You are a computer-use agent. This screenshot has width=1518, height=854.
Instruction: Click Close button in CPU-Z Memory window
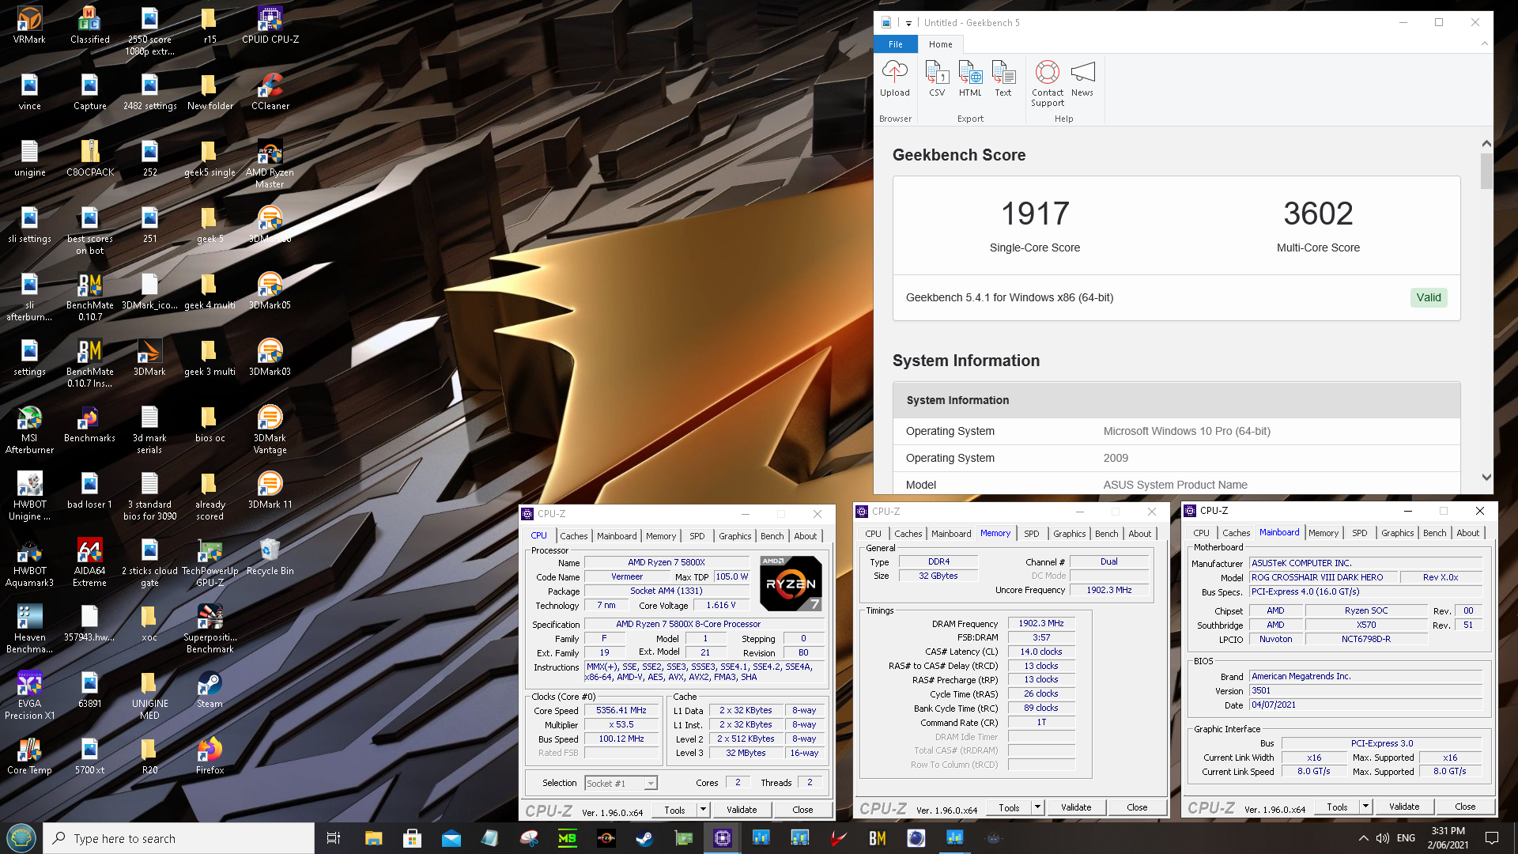pyautogui.click(x=1137, y=807)
